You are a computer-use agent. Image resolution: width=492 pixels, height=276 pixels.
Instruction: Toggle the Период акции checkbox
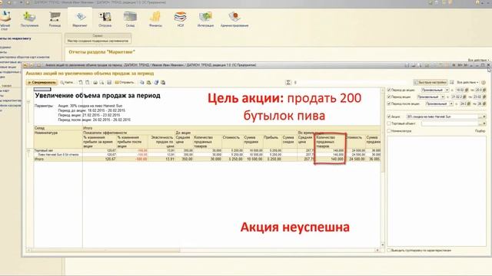click(389, 97)
